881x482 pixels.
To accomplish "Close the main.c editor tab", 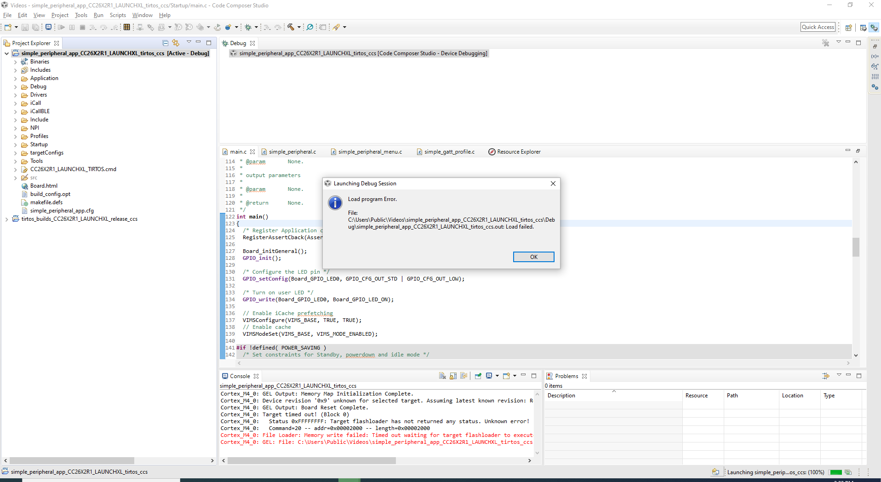I will 252,152.
